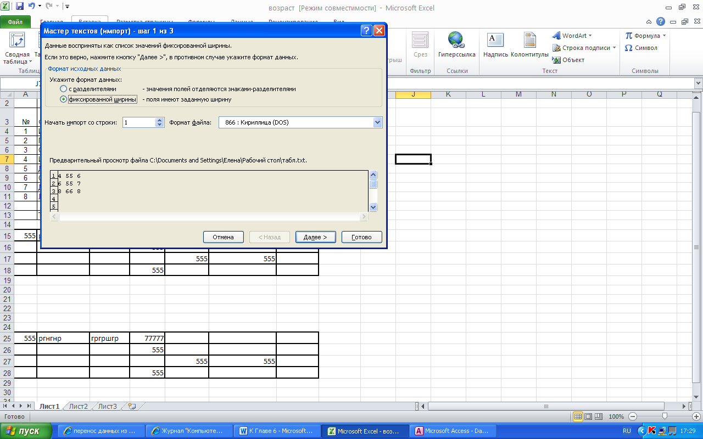Go to the first sheet navigation arrow
703x439 pixels.
coord(6,406)
